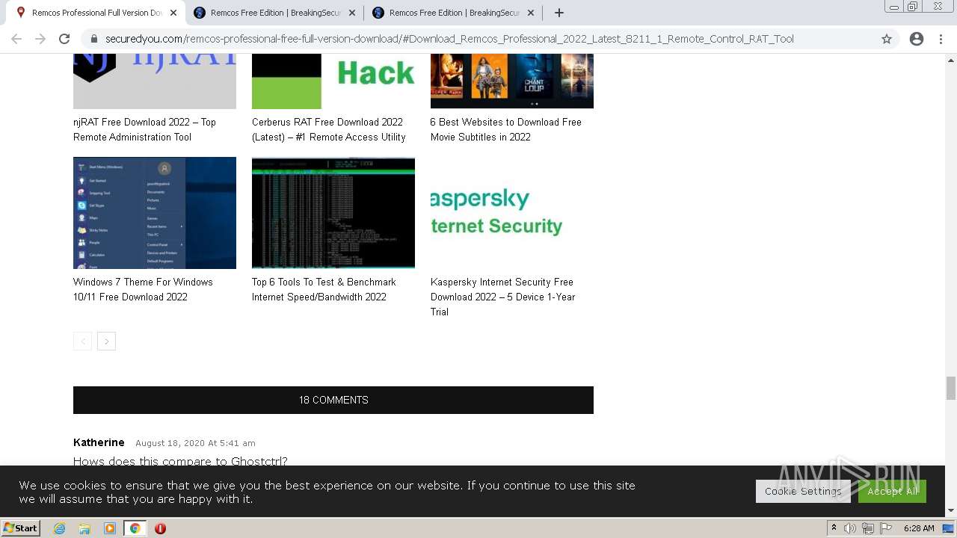View the site security padlock info
Viewport: 957px width, 538px height.
coord(94,39)
